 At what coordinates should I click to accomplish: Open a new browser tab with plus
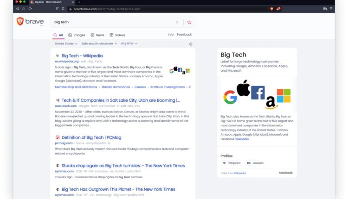(79, 2)
